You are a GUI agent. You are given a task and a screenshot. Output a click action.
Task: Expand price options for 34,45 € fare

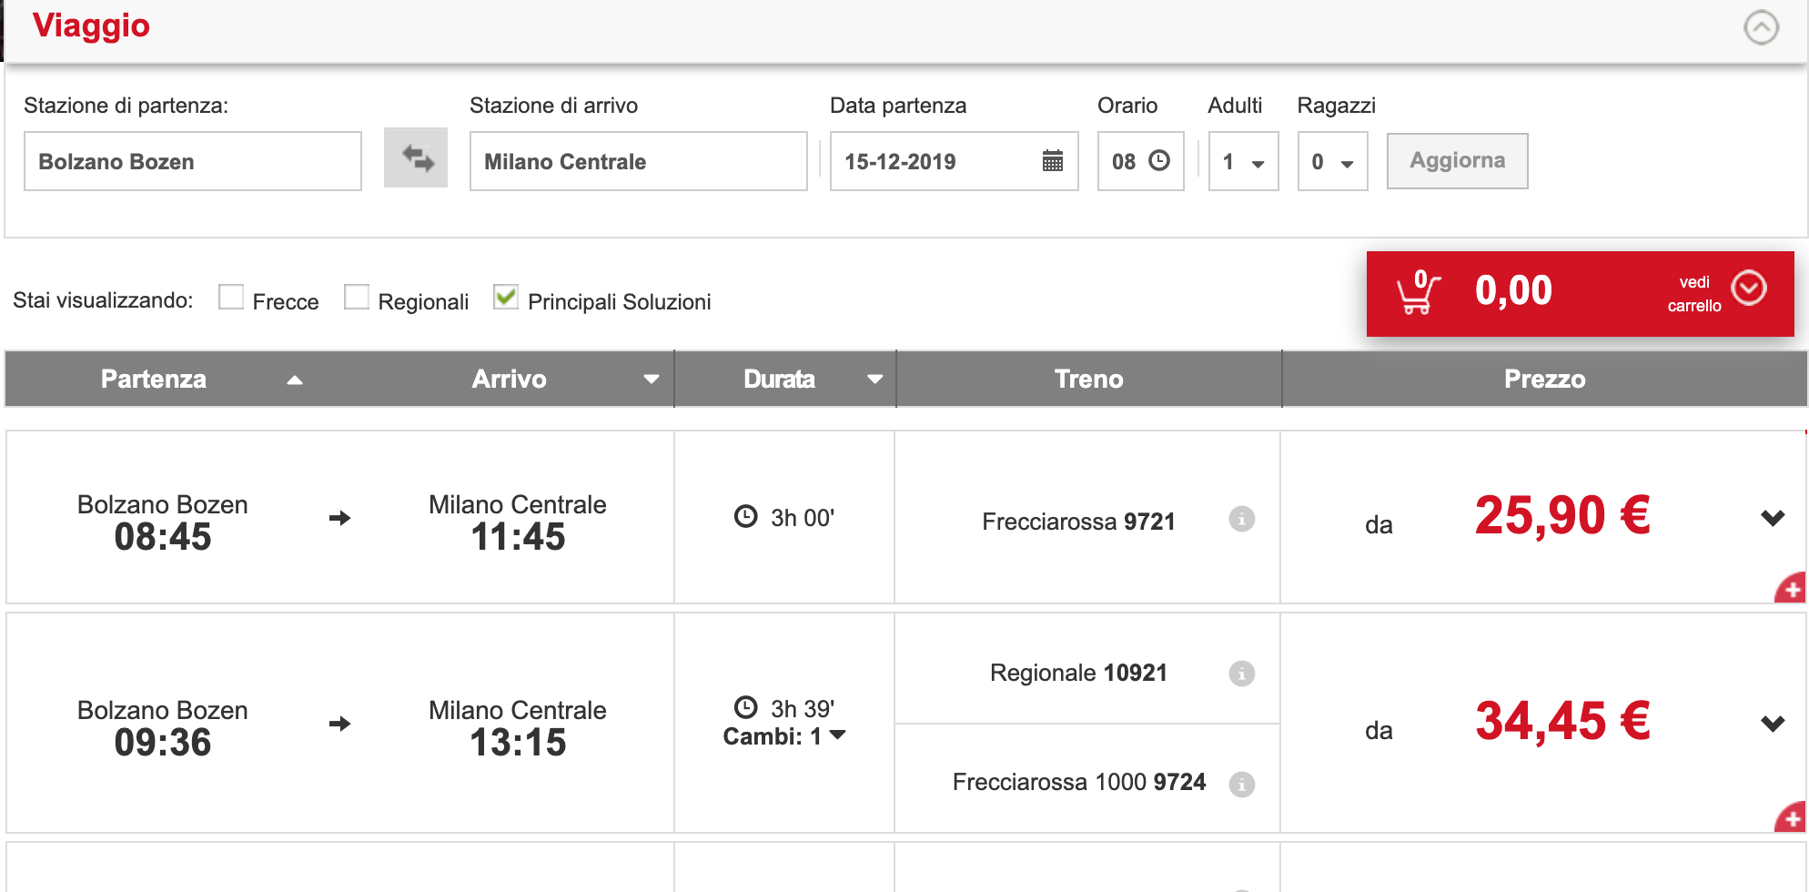pyautogui.click(x=1772, y=724)
